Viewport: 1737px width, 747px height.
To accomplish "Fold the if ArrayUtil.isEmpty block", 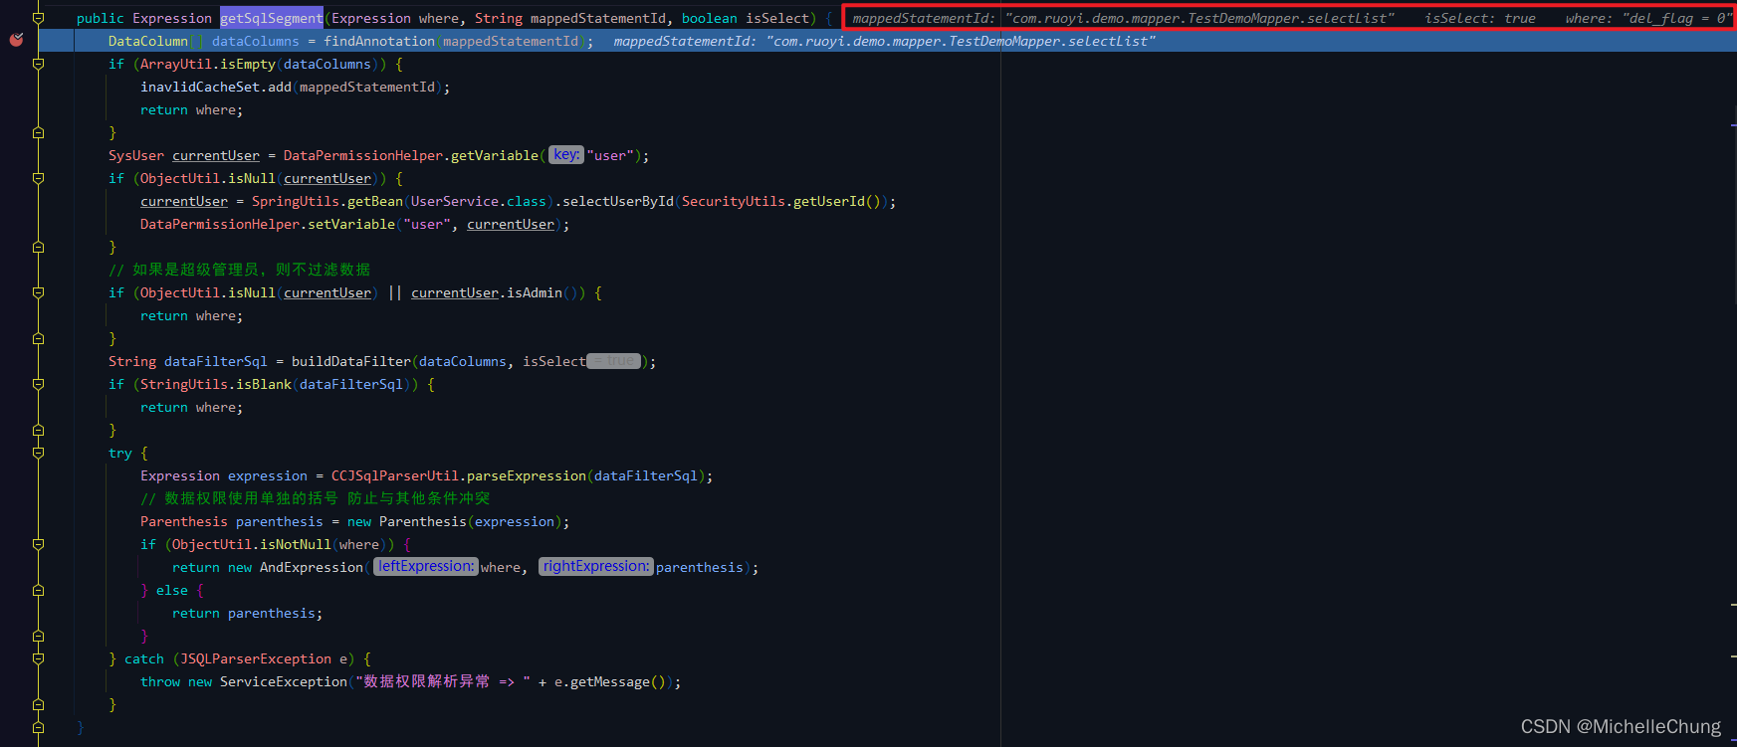I will pos(38,64).
